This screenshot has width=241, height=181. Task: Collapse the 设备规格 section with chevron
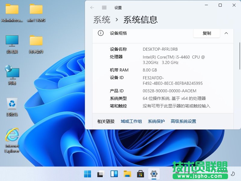226,33
